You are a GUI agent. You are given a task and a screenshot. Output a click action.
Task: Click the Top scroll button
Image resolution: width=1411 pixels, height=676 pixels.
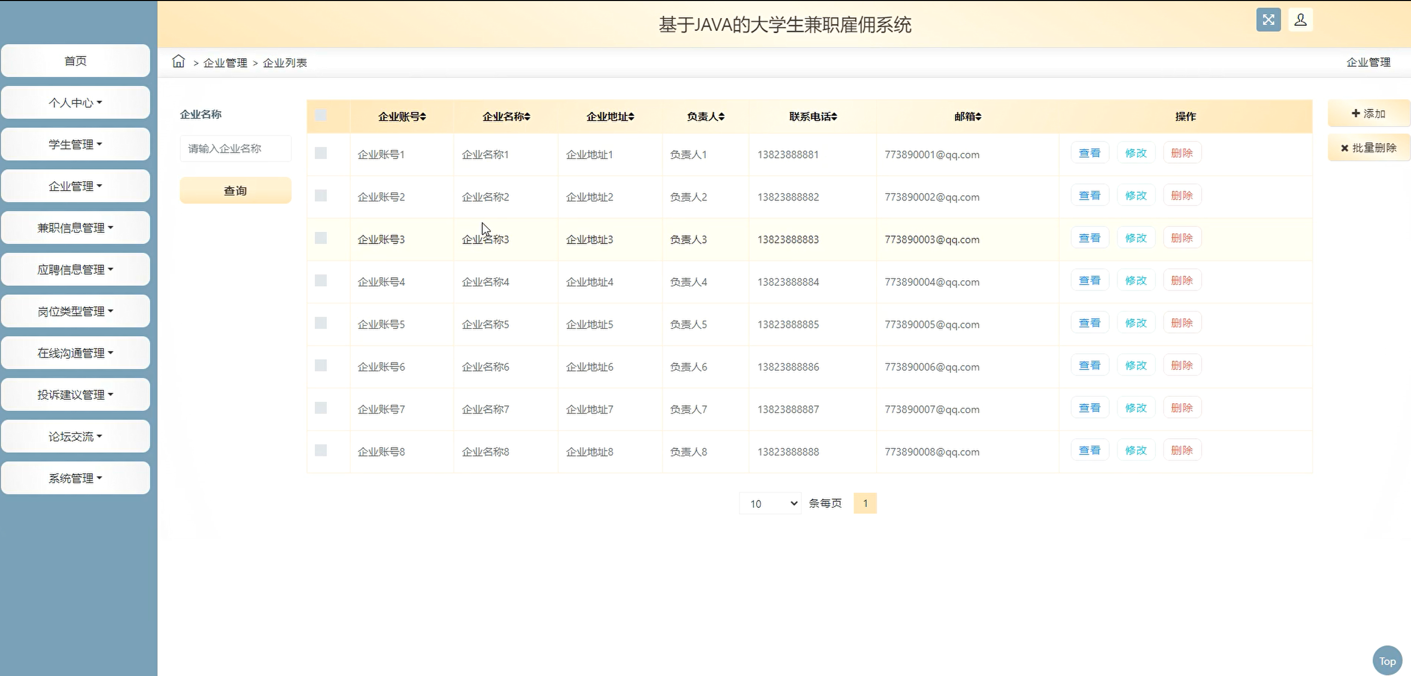pos(1387,661)
